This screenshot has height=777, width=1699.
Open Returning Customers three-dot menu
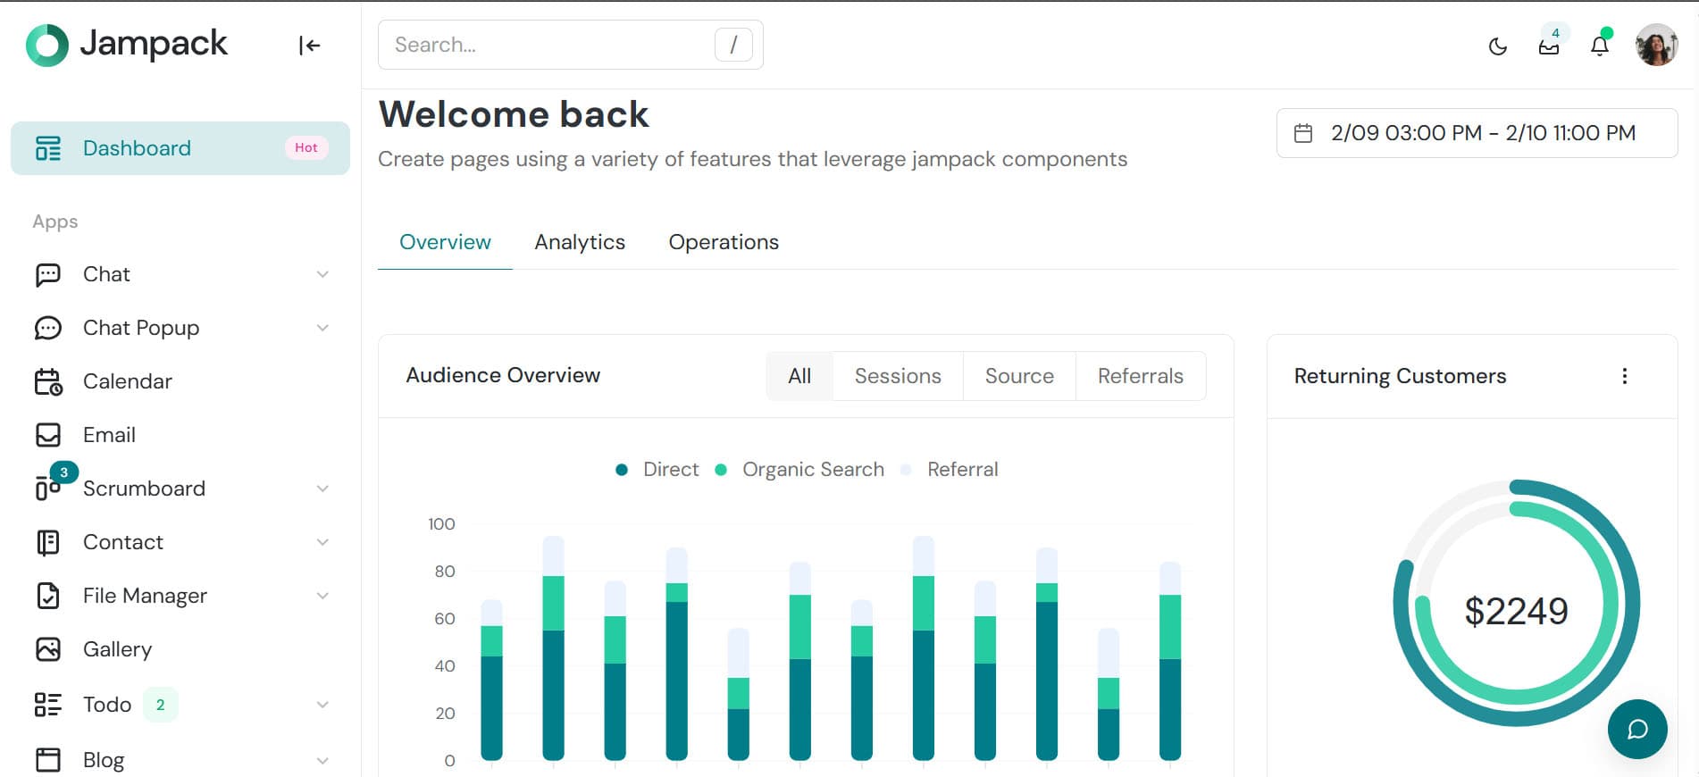point(1625,376)
